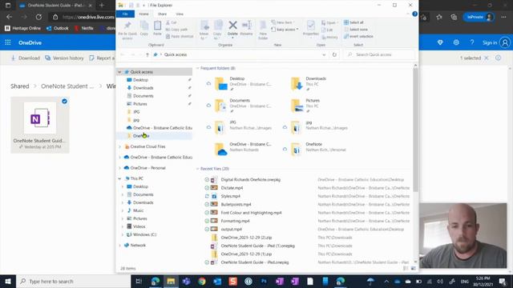Click Invert selection in the ribbon
The height and width of the screenshot is (288, 513).
(x=358, y=36)
